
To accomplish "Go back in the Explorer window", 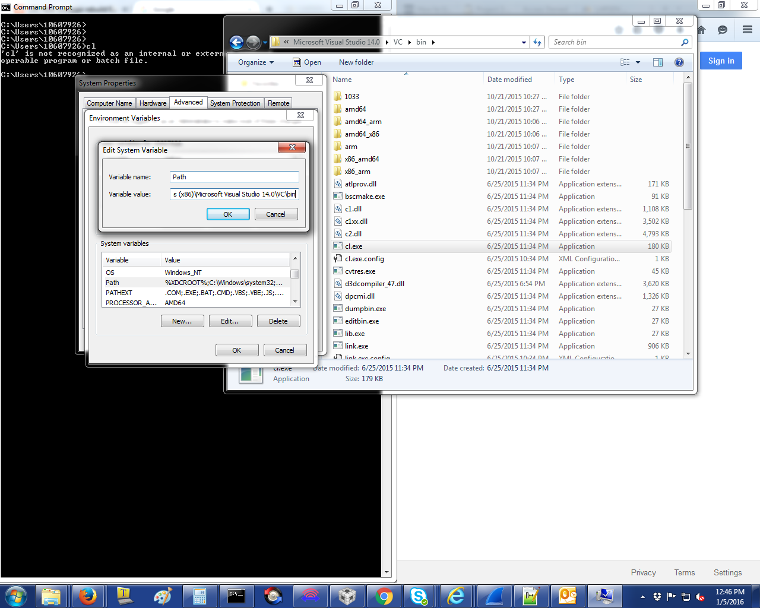I will 236,42.
